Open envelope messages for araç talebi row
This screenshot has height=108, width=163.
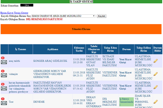[x=4, y=62]
